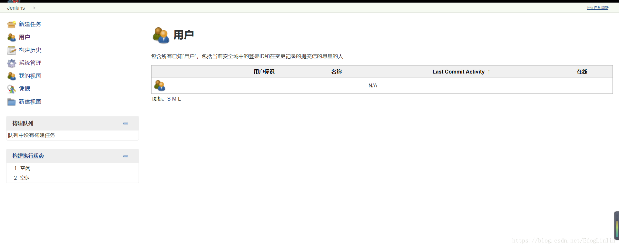The image size is (619, 247).
Task: Click the L icon size label
Action: (x=179, y=99)
